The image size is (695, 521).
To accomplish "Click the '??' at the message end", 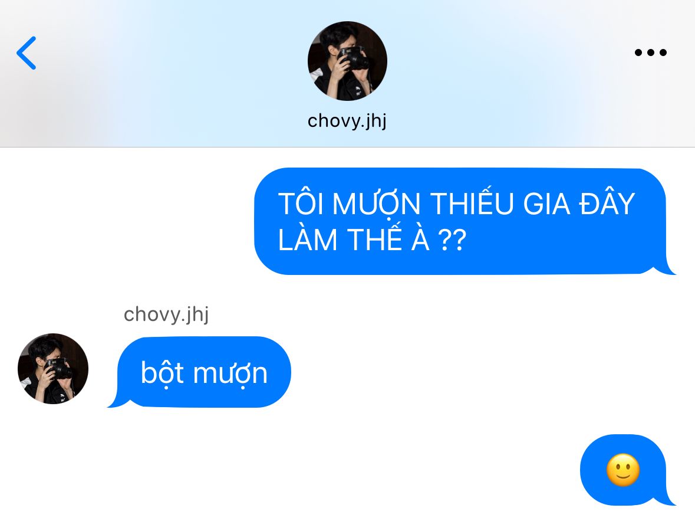I will point(452,240).
